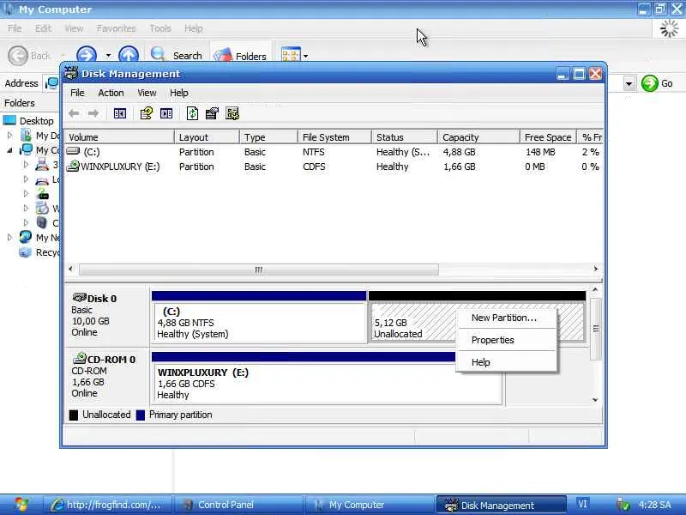Click the Refresh icon in Disk Management toolbar
The height and width of the screenshot is (515, 686).
192,113
